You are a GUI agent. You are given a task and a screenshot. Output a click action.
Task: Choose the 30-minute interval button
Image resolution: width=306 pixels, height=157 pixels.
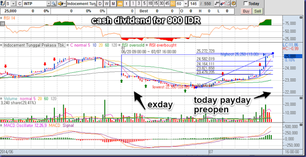[x=161, y=3]
